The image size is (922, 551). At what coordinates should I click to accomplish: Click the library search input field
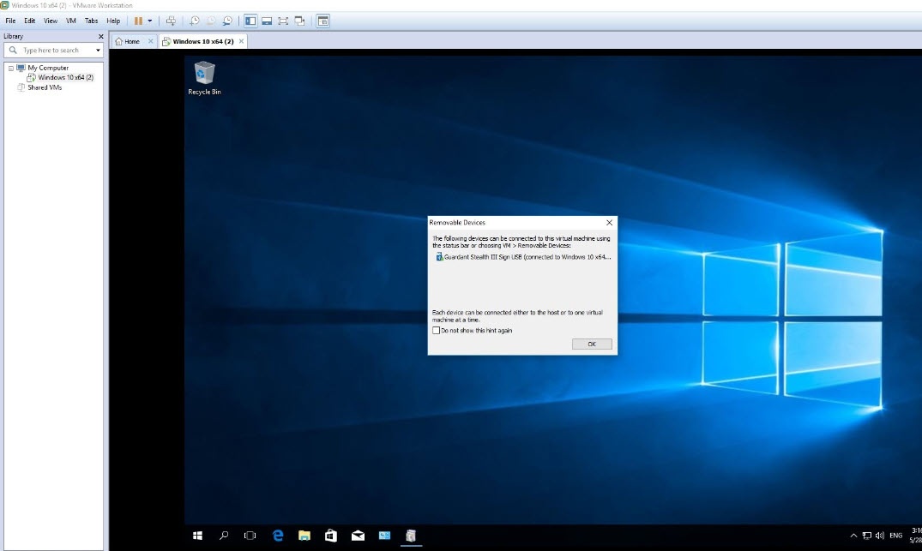click(53, 51)
